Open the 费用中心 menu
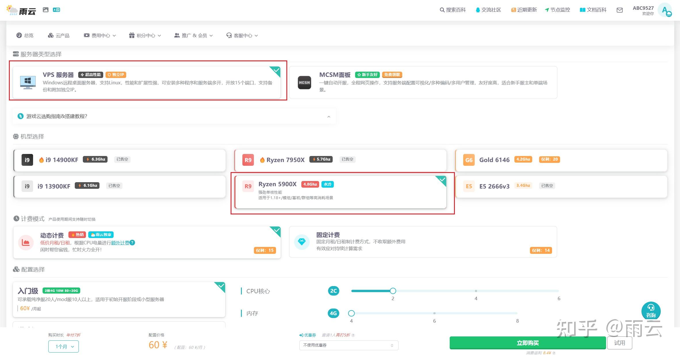Image resolution: width=680 pixels, height=356 pixels. (x=99, y=35)
